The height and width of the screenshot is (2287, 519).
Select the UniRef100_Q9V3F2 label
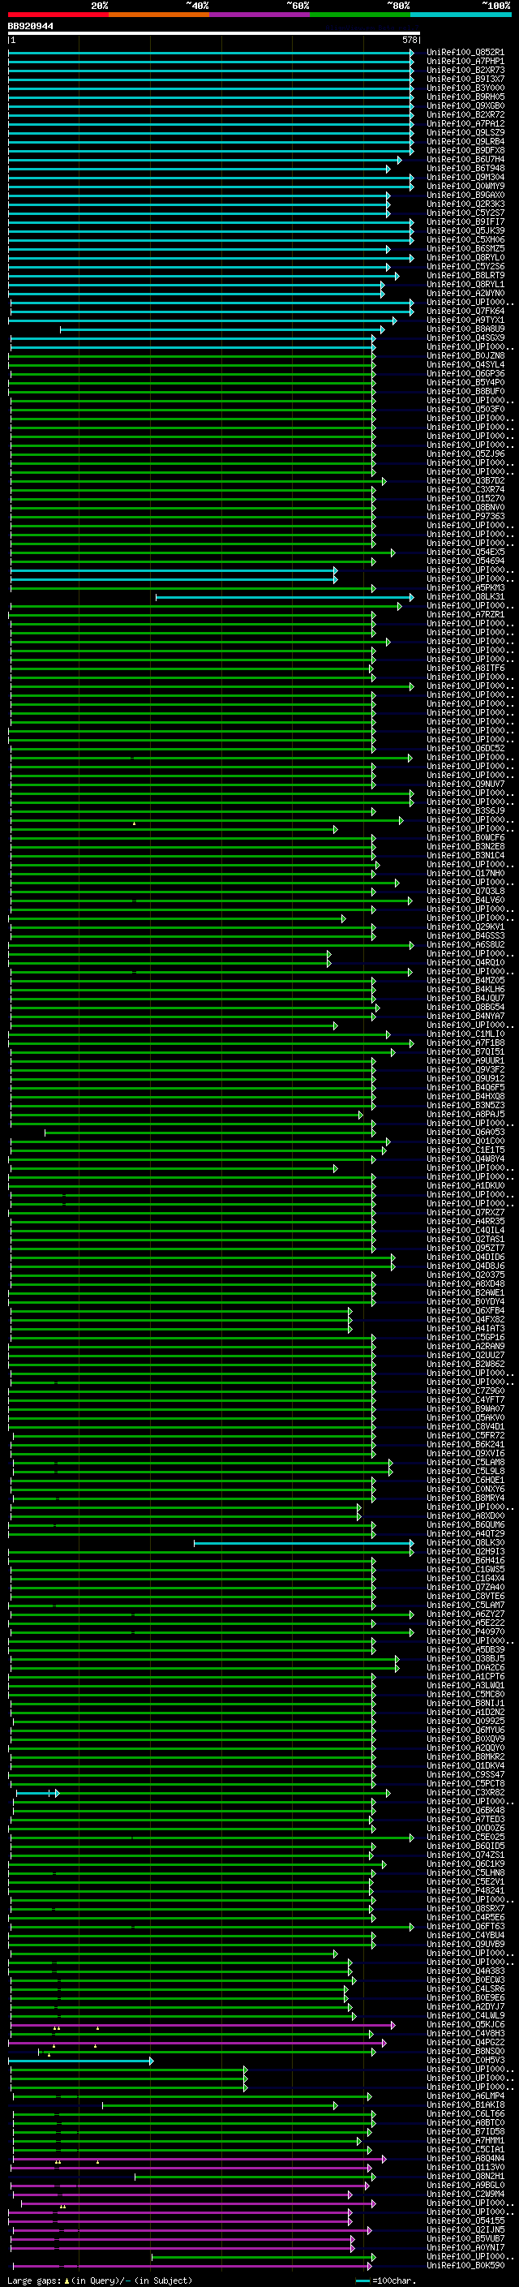[x=465, y=1070]
